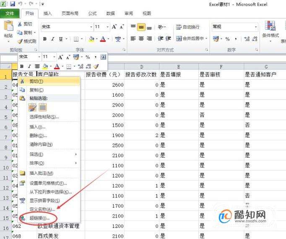Apply the ribbon red font color

[103, 39]
